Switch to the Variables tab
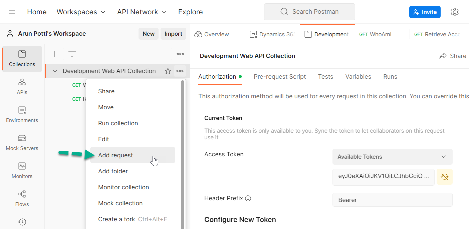469x229 pixels. (x=358, y=77)
